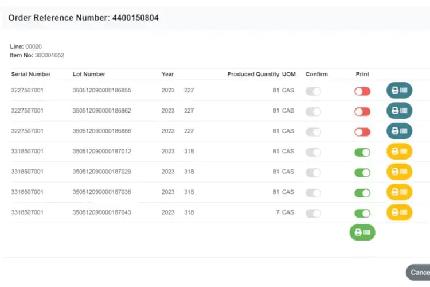
Task: Disable green Print toggle for lot 350512090000187029
Action: coord(362,172)
